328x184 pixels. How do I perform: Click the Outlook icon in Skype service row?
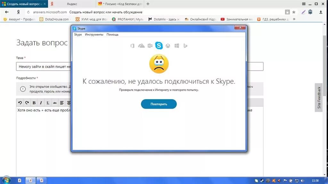pos(150,46)
